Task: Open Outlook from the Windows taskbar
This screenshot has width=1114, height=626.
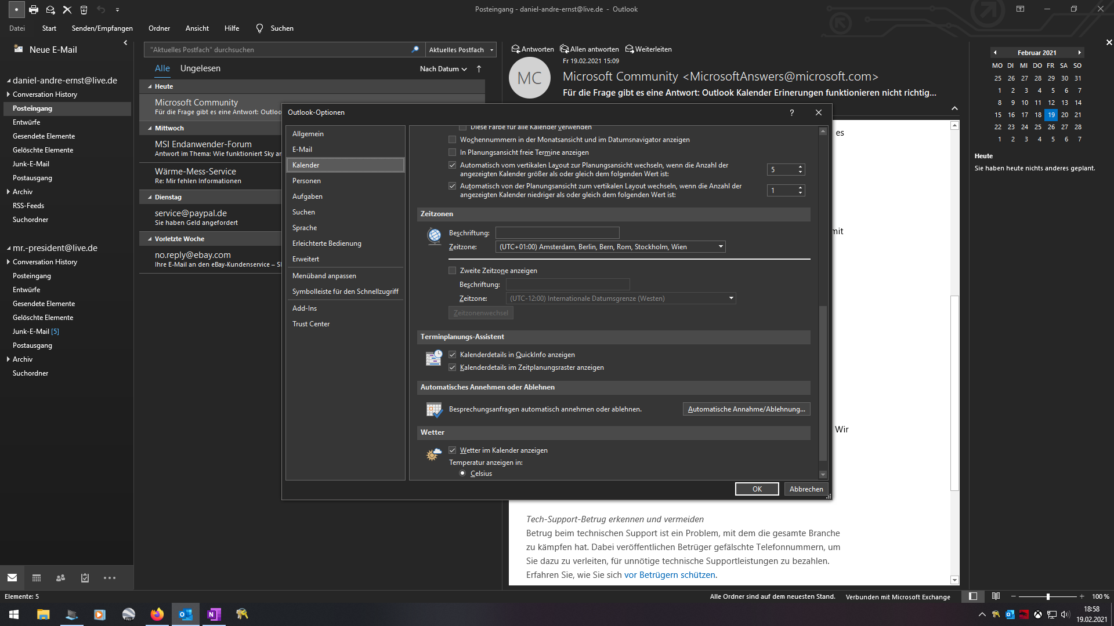Action: tap(186, 614)
